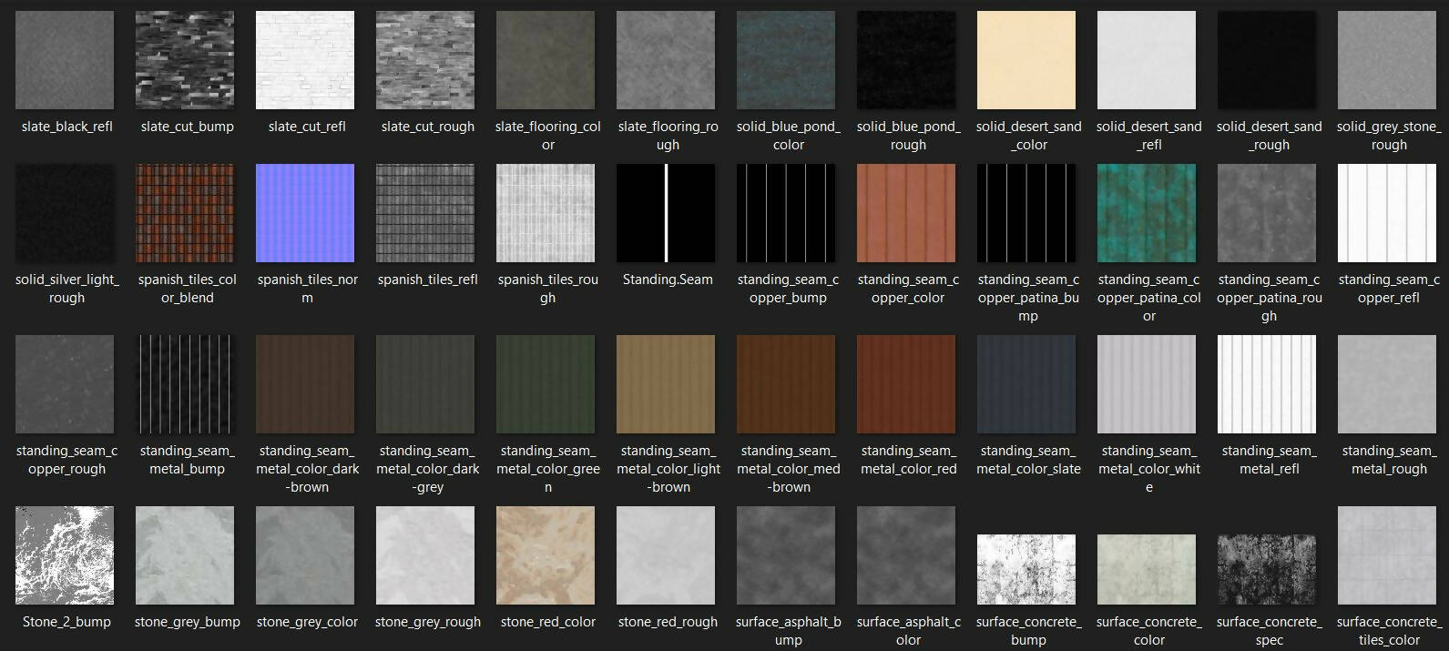Open the solid_blue_pond_color texture
Viewport: 1449px width, 651px height.
[786, 60]
